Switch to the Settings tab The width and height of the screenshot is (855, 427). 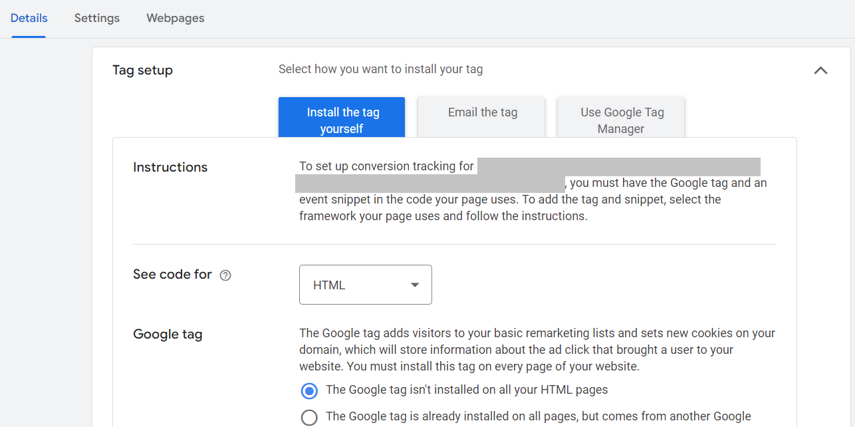coord(96,18)
